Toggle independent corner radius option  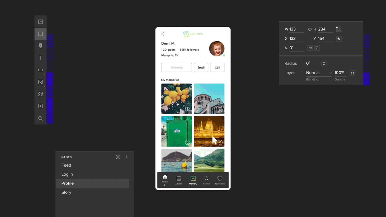[x=324, y=64]
